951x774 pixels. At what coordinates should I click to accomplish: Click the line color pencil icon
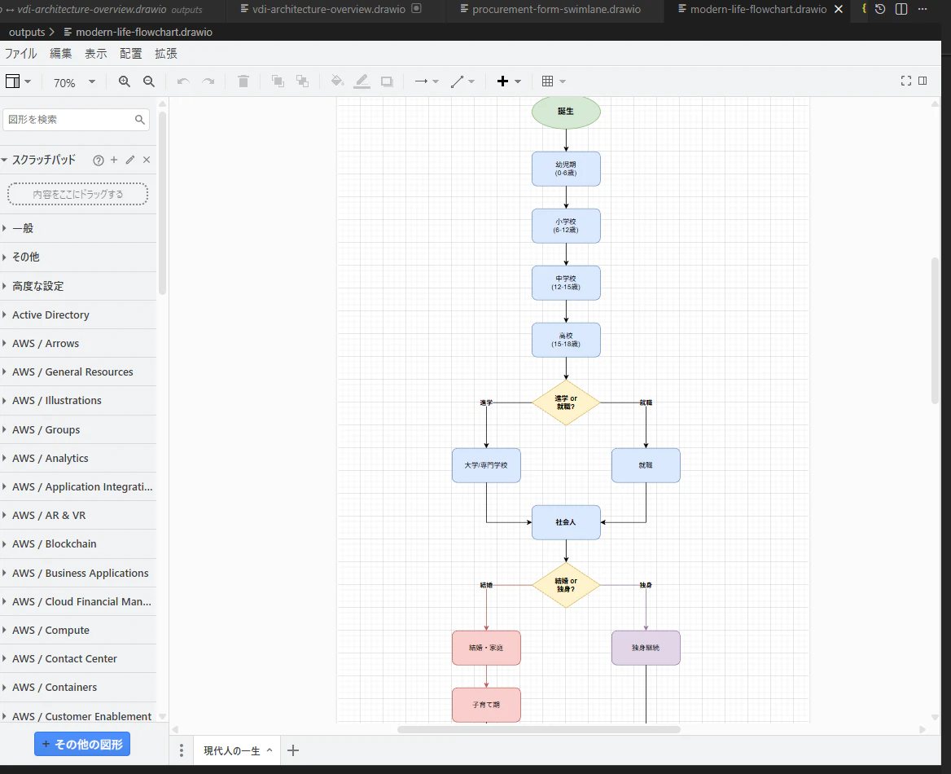(x=362, y=81)
